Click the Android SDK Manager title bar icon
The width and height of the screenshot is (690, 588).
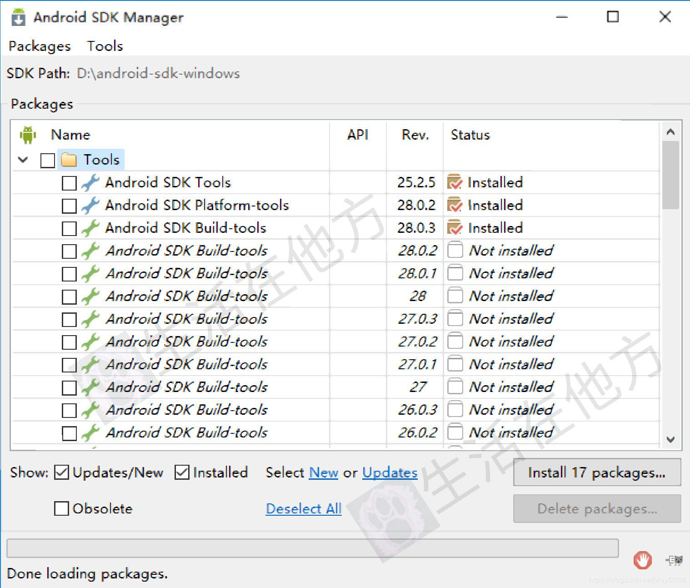[x=18, y=17]
